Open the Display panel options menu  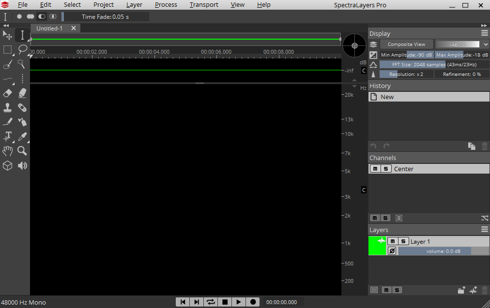(484, 33)
